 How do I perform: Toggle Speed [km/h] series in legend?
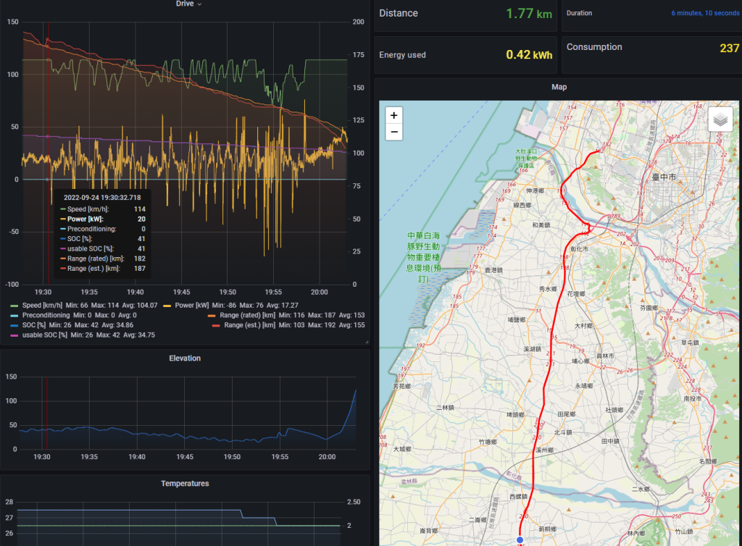point(42,306)
